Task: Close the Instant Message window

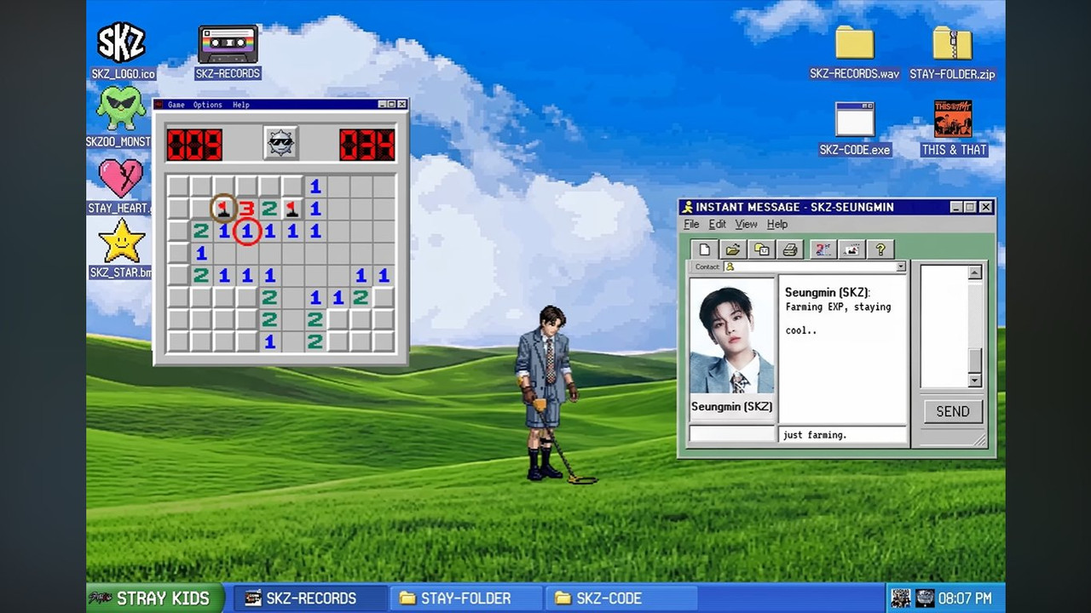Action: 985,207
